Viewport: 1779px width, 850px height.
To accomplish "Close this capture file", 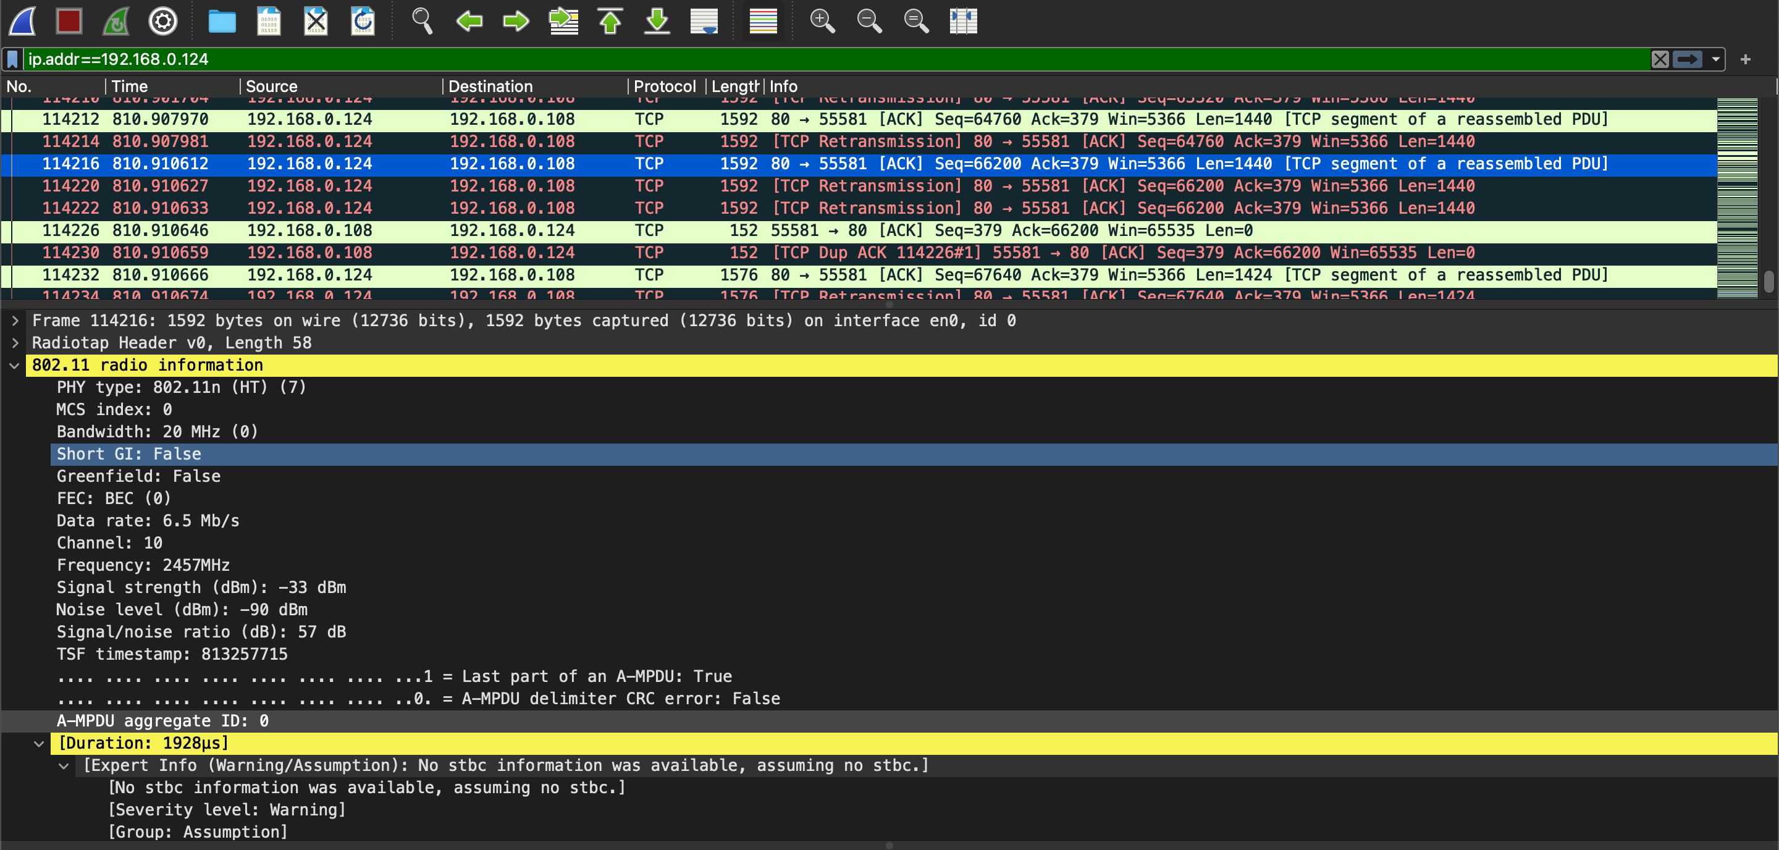I will tap(316, 21).
